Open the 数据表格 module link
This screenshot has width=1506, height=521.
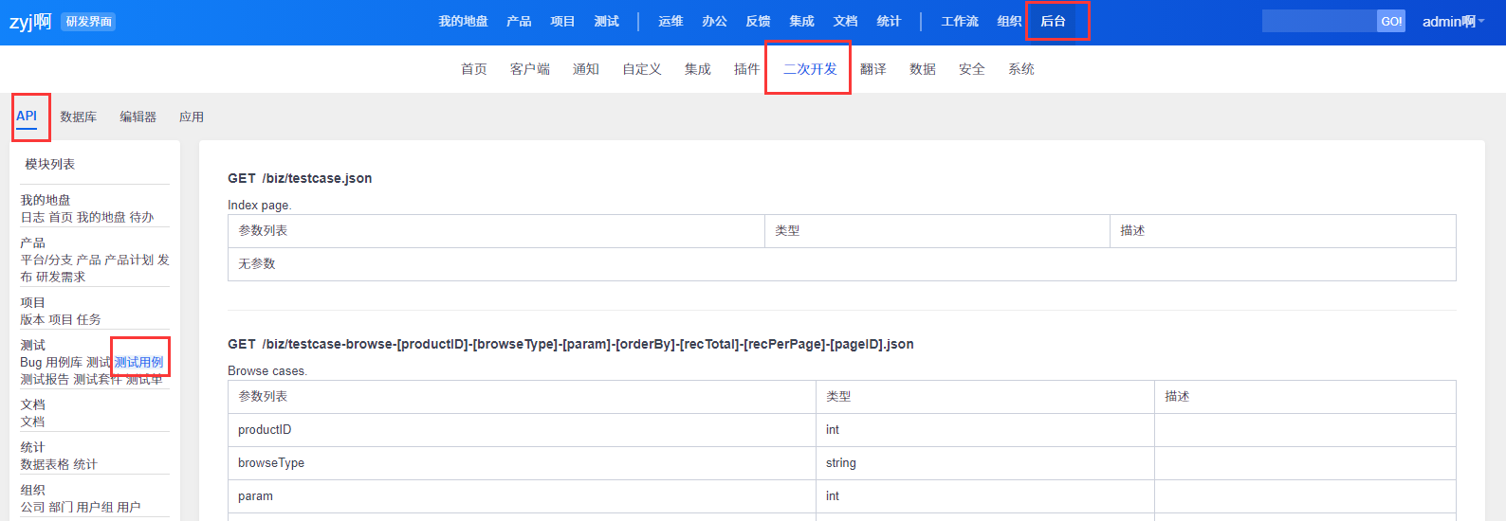45,464
